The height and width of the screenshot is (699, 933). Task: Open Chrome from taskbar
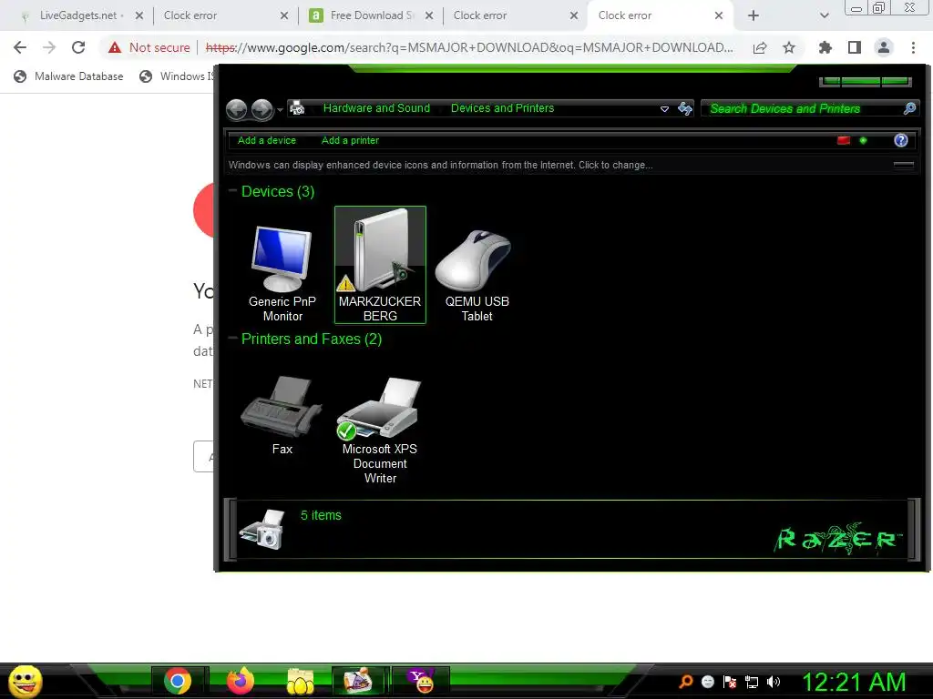(178, 681)
